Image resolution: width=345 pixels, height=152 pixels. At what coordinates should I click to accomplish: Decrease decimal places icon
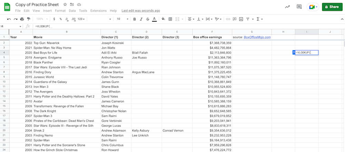click(67, 19)
